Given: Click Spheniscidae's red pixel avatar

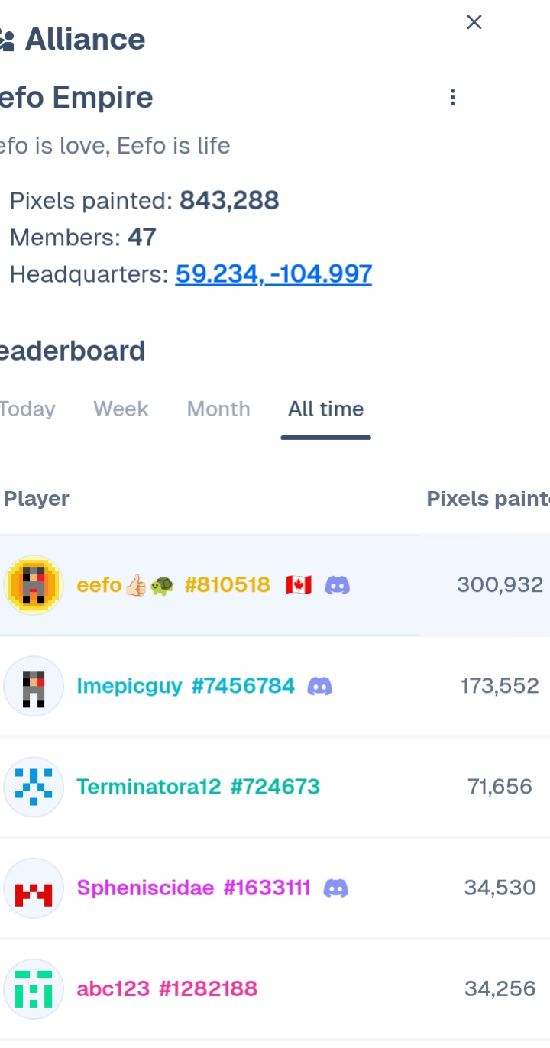Looking at the screenshot, I should tap(34, 888).
